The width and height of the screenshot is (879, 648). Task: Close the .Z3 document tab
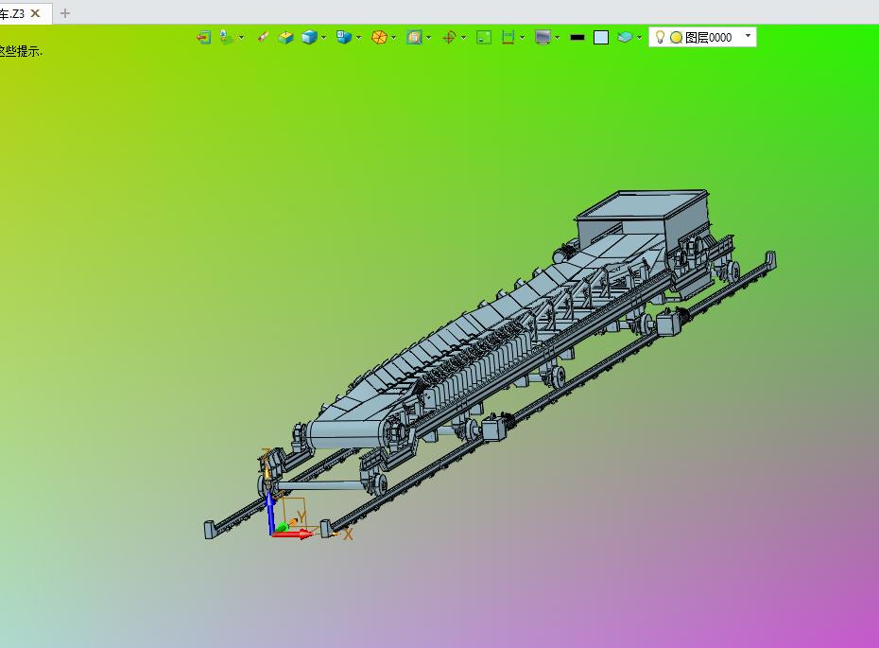[x=35, y=13]
